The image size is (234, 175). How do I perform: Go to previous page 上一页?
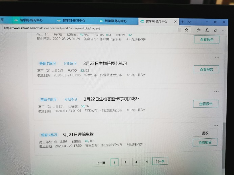101,163
